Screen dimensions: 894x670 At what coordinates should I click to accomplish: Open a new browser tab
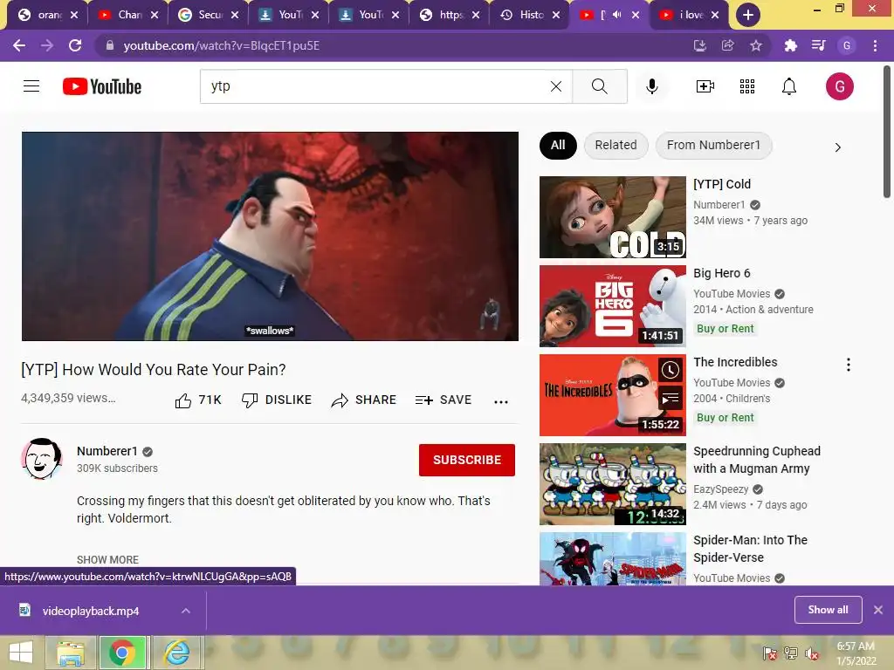[748, 15]
